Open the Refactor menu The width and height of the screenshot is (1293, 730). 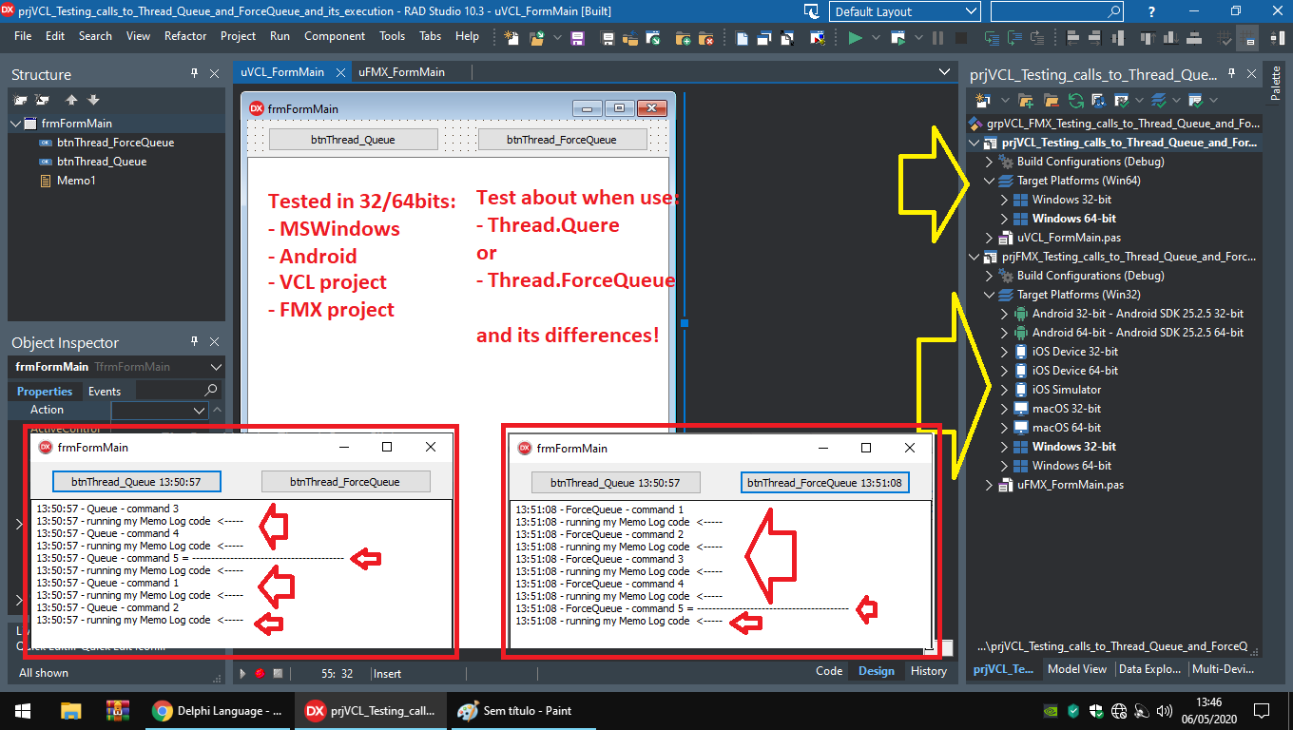point(185,36)
